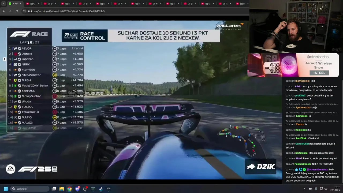
Task: Reload the kick.com page
Action: click(17, 11)
